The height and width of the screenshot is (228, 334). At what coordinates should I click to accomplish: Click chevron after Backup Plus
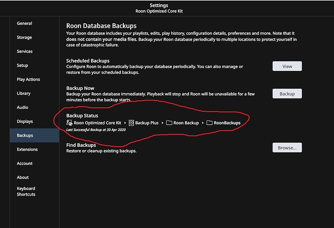[162, 123]
